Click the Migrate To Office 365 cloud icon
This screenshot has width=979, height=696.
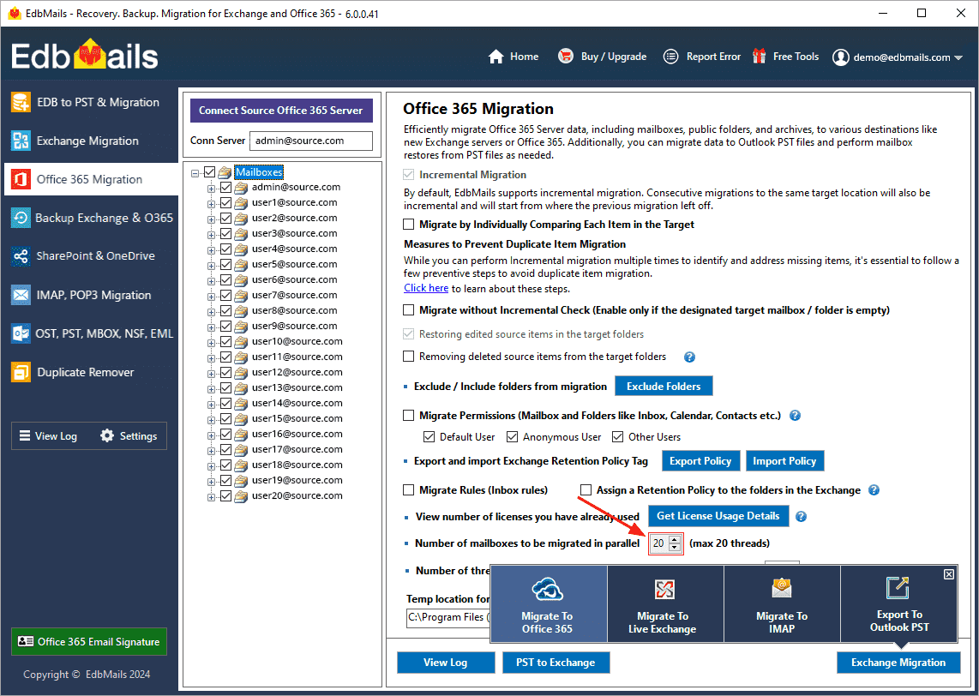point(547,589)
